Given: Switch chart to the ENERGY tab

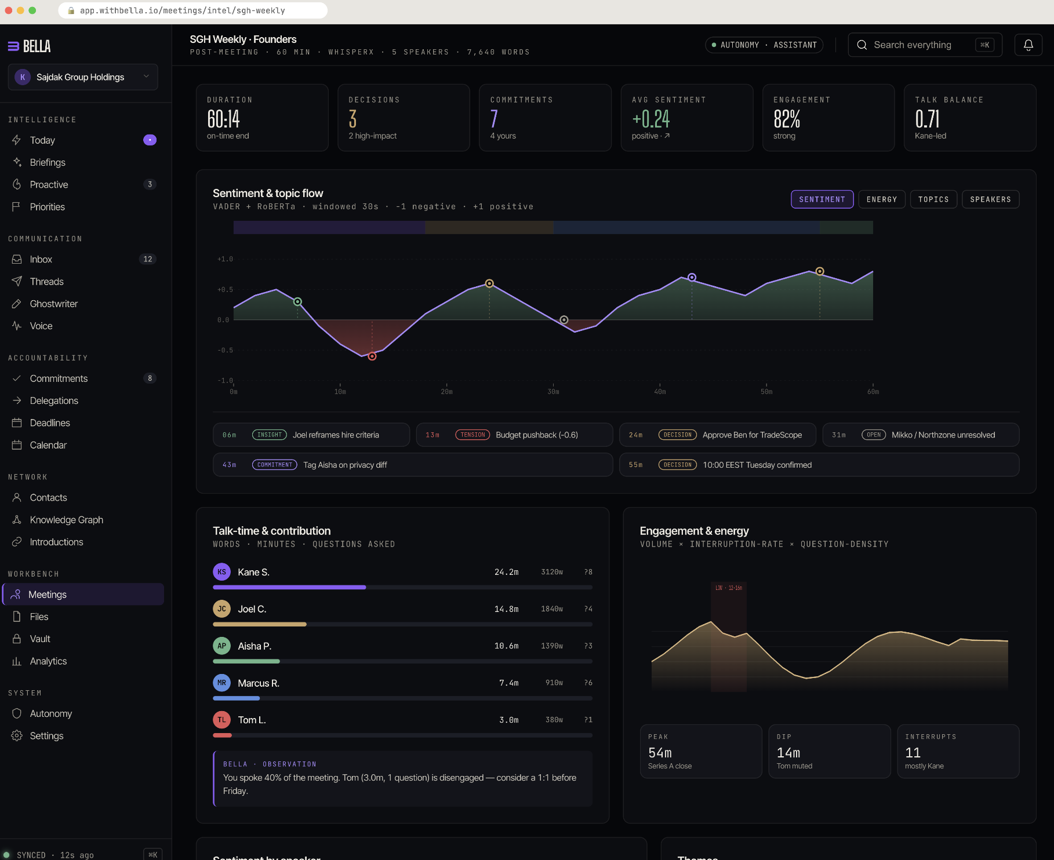Looking at the screenshot, I should pyautogui.click(x=881, y=199).
